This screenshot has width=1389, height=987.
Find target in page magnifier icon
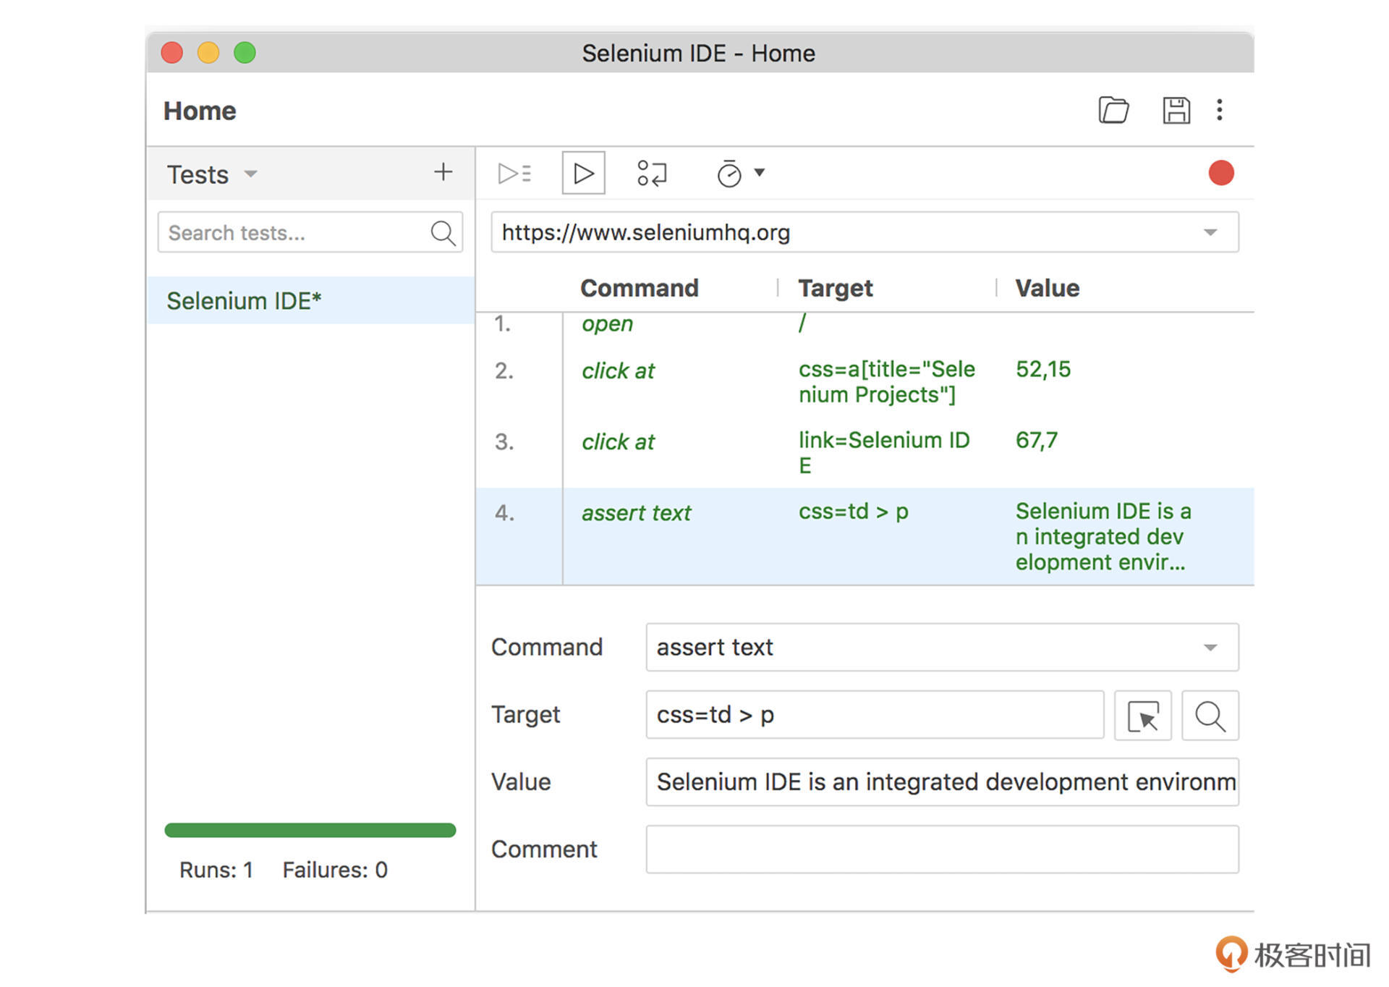[x=1210, y=716]
